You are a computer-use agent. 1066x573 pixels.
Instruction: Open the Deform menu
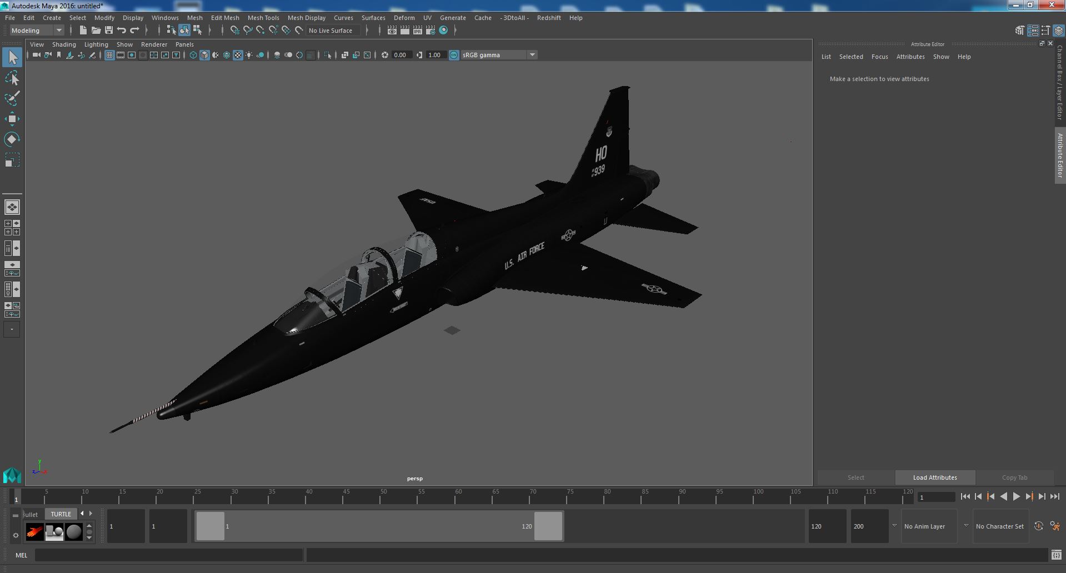(x=404, y=18)
